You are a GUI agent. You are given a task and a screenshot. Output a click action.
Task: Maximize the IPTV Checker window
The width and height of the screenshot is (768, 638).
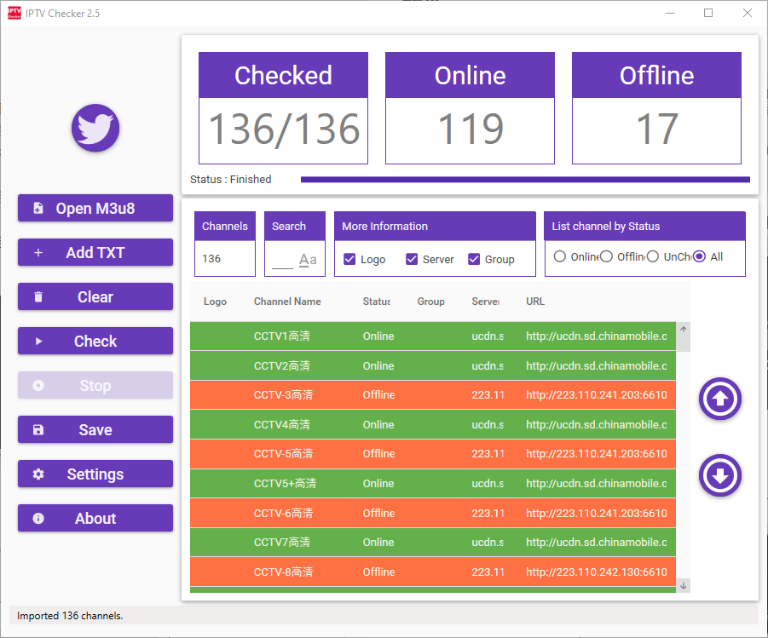click(x=708, y=14)
